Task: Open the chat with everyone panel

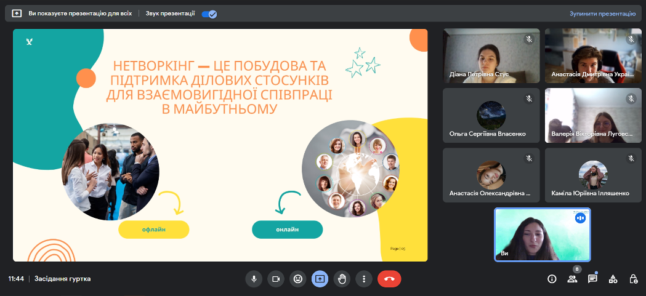Action: click(x=592, y=279)
